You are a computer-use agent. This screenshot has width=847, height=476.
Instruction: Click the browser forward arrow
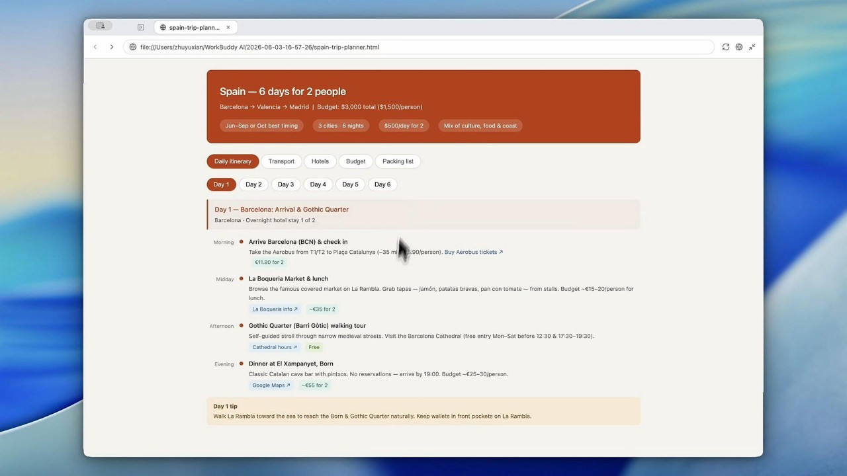coord(112,47)
